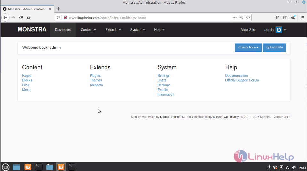307x171 pixels.
Task: Select the Dashboard nav item
Action: tap(63, 30)
